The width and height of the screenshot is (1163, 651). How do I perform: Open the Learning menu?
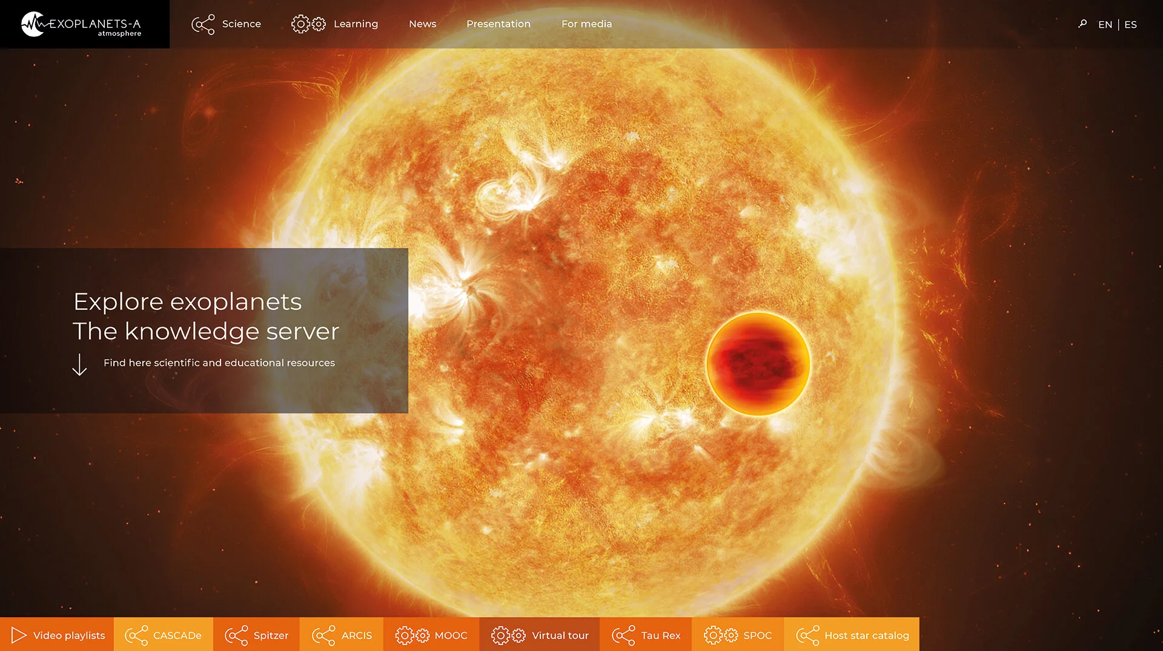(356, 24)
